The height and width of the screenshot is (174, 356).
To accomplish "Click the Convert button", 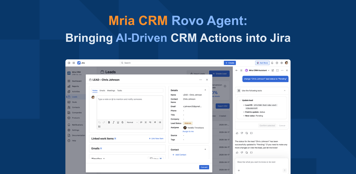I will (204, 167).
